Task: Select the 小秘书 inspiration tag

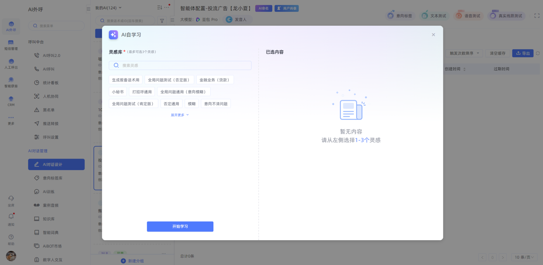Action: 118,92
